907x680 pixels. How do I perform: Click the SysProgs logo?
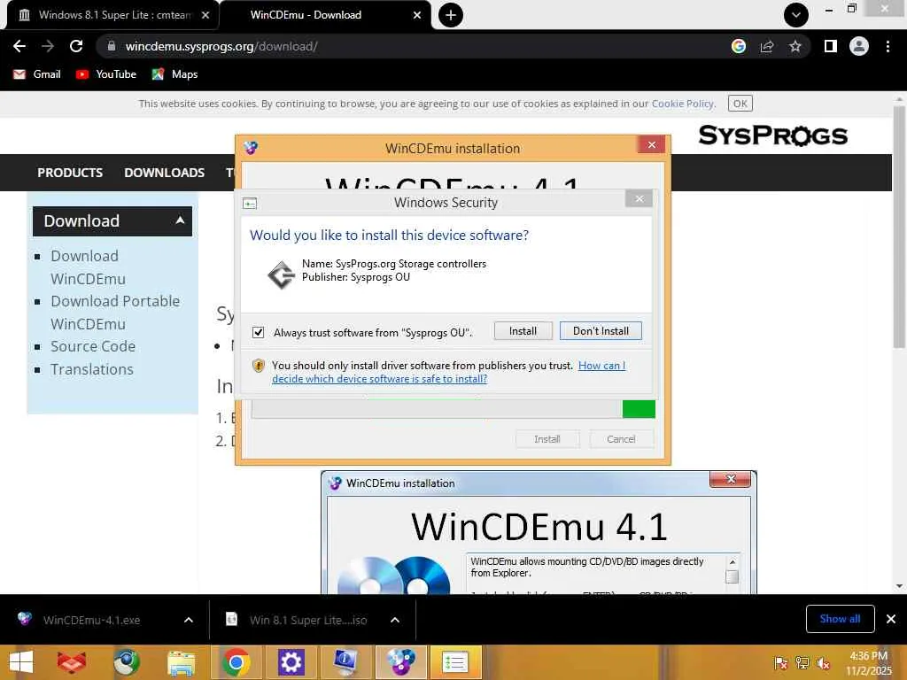tap(772, 135)
